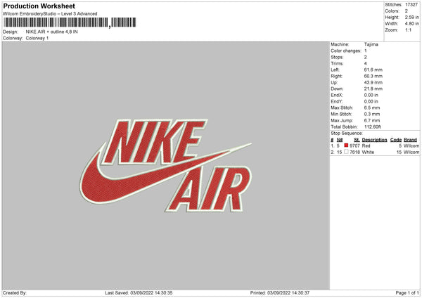Click the barcode in the worksheet header

pyautogui.click(x=70, y=22)
